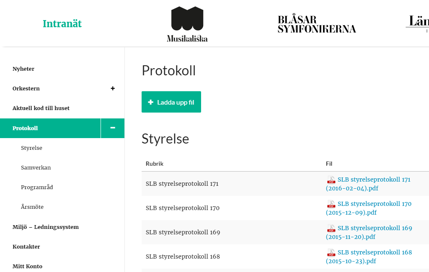Click the Ladda upp fil button
This screenshot has width=429, height=272.
171,102
